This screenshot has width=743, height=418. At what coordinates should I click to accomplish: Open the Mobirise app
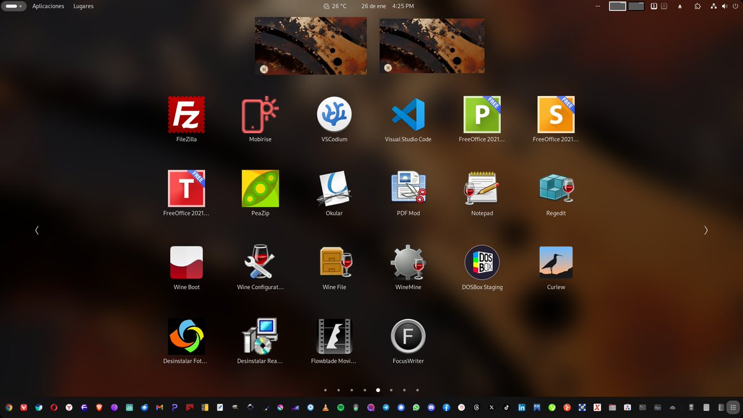(260, 120)
